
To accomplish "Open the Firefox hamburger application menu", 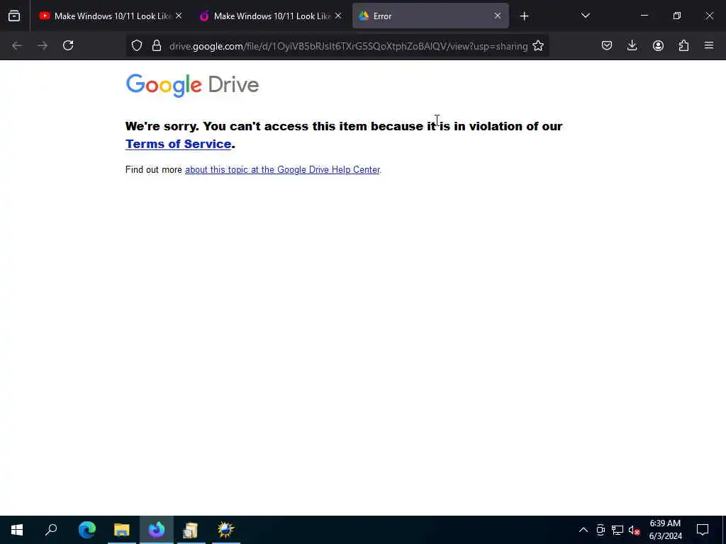I will pos(709,45).
